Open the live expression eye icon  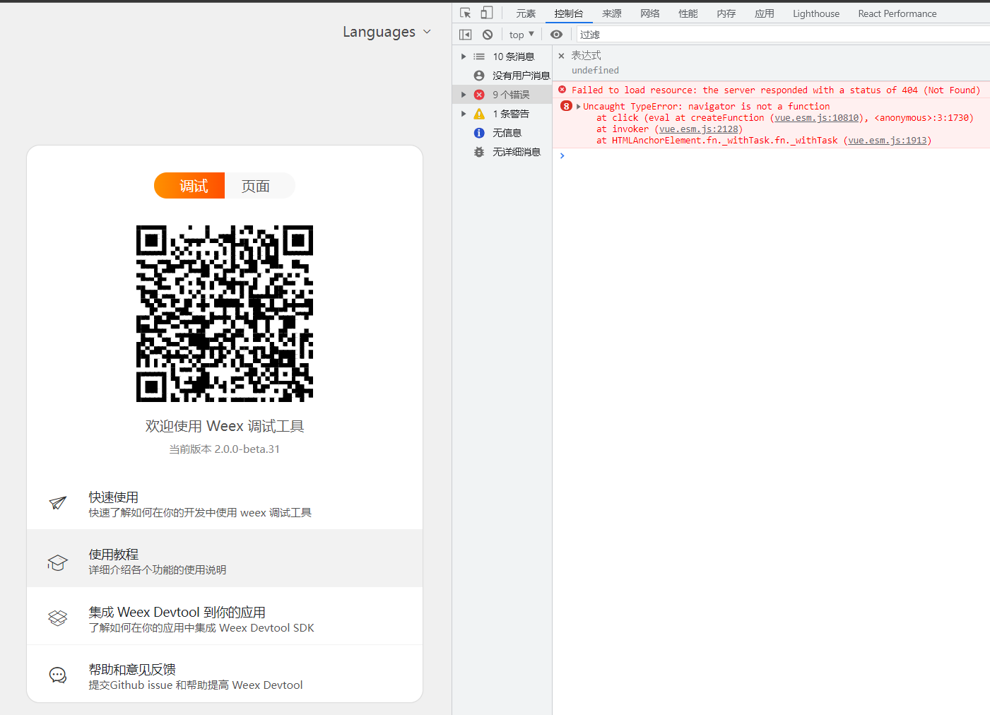tap(557, 34)
